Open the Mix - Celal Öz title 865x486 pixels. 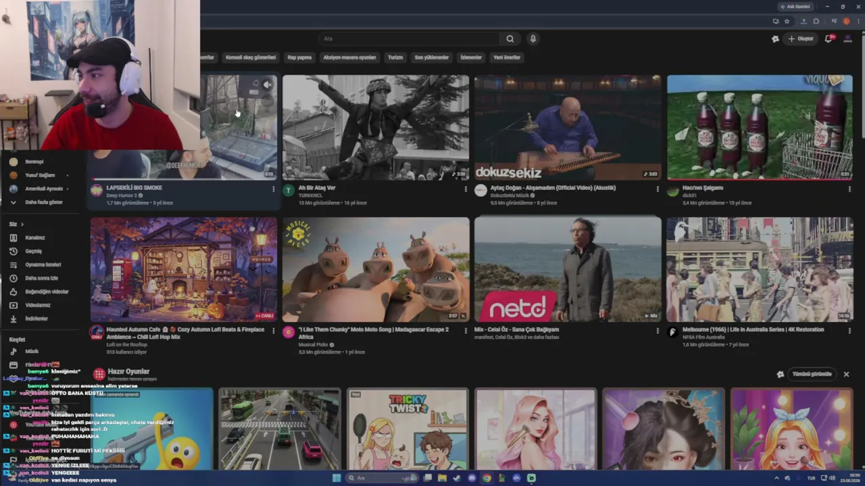point(516,329)
